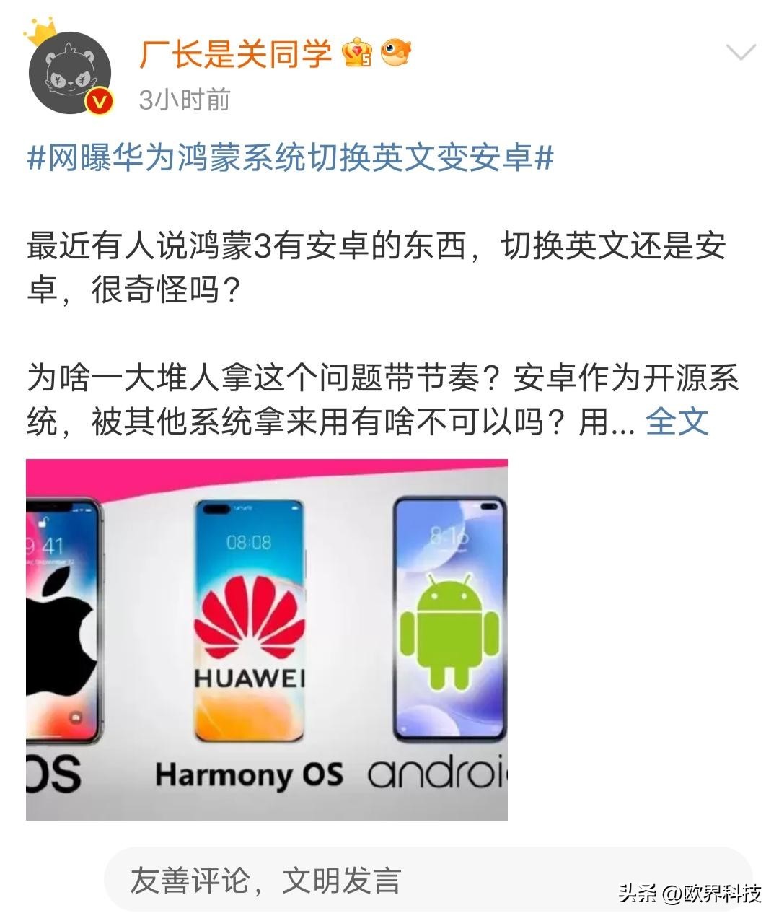Focus the 友善评论，文明发言 comment field
779x921 pixels.
tap(428, 880)
